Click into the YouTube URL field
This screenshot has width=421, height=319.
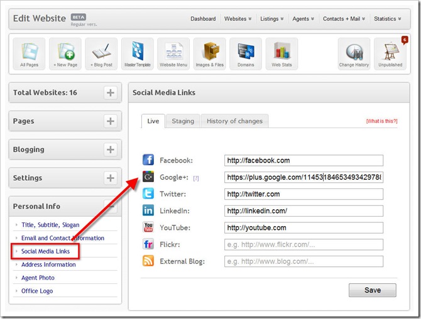303,228
